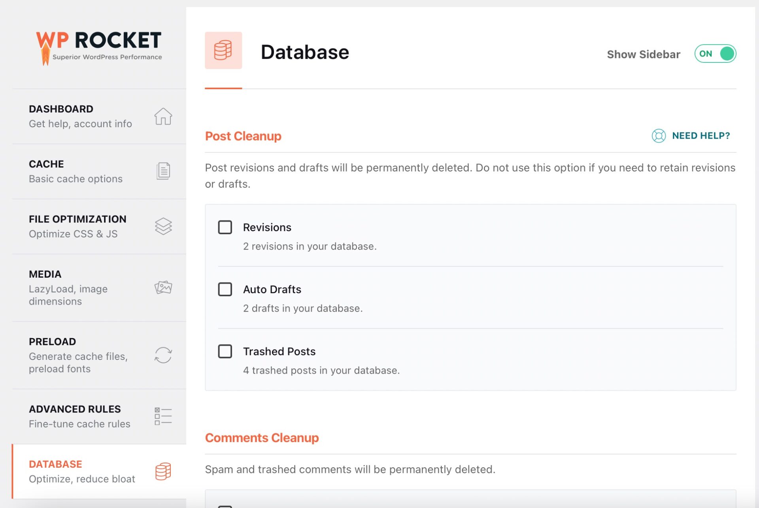The height and width of the screenshot is (508, 759).
Task: Click the Advanced Rules checklist icon
Action: (163, 416)
